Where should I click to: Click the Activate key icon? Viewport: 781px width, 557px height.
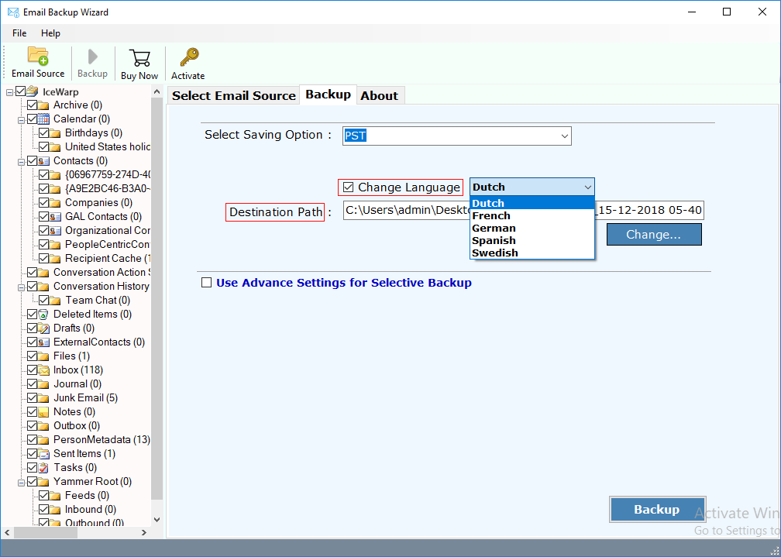[x=188, y=57]
